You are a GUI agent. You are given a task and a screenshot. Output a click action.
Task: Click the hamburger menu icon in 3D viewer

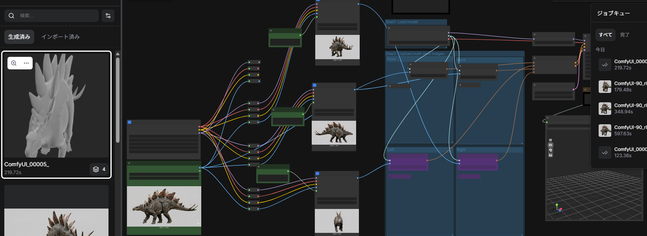point(550,140)
